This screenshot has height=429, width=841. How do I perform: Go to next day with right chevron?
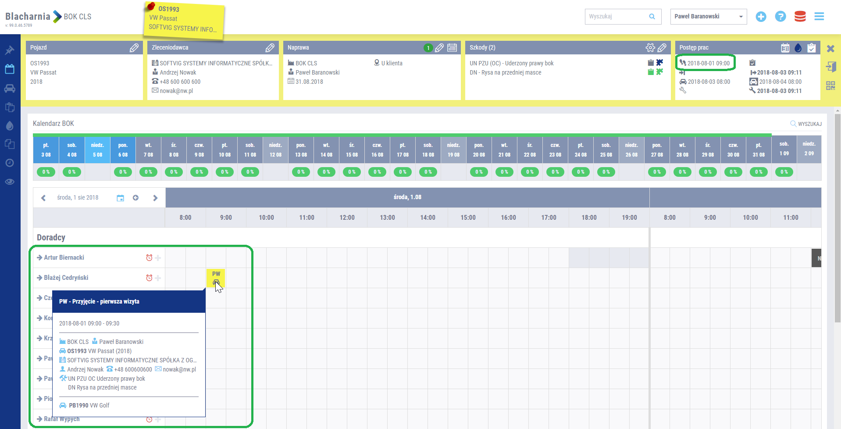pos(155,198)
